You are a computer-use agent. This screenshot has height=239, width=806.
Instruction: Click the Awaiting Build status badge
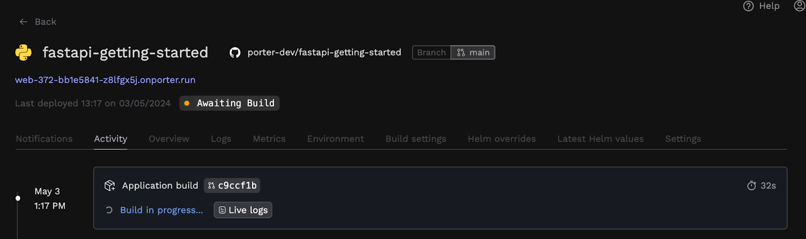[x=229, y=103]
